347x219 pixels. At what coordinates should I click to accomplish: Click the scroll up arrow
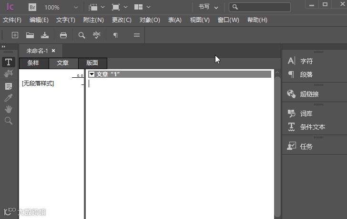[x=277, y=73]
